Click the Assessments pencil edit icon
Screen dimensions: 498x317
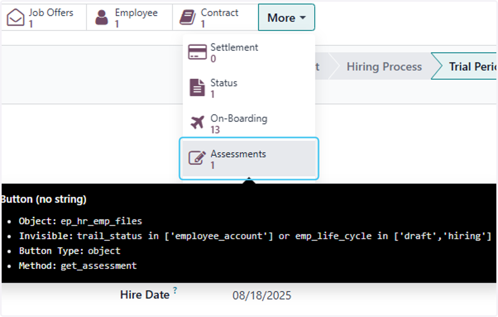coord(197,158)
